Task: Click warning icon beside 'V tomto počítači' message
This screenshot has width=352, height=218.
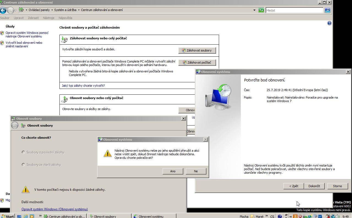Action: pyautogui.click(x=26, y=189)
